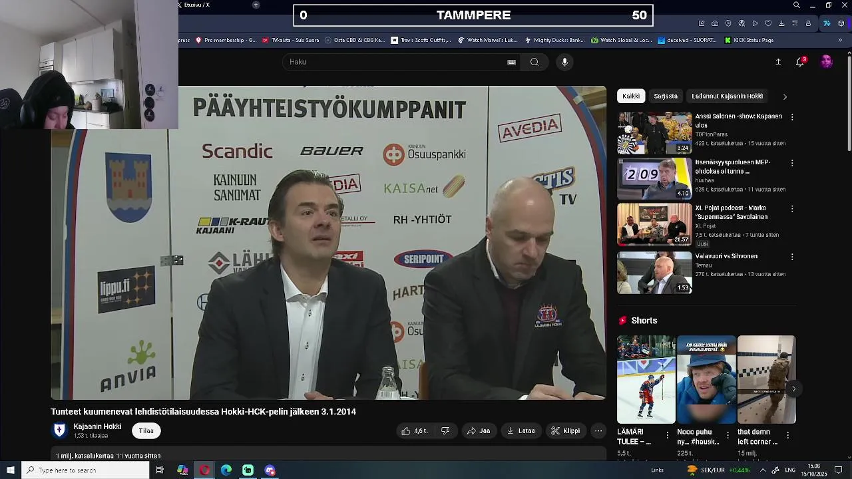Open Anssi Salonen -show video thumbnail

tap(654, 133)
